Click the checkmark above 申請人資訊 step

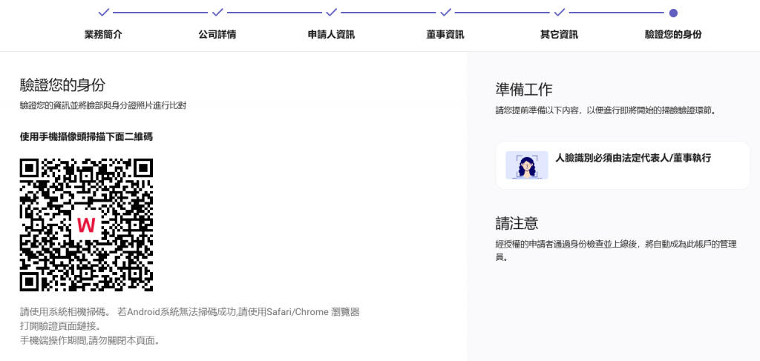tap(332, 12)
